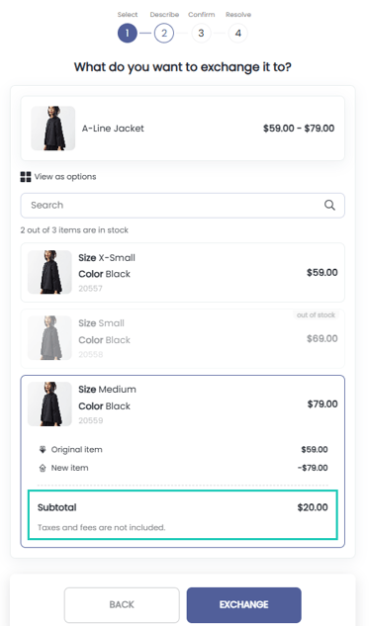Click the Medium variant jacket thumbnail

tap(49, 404)
